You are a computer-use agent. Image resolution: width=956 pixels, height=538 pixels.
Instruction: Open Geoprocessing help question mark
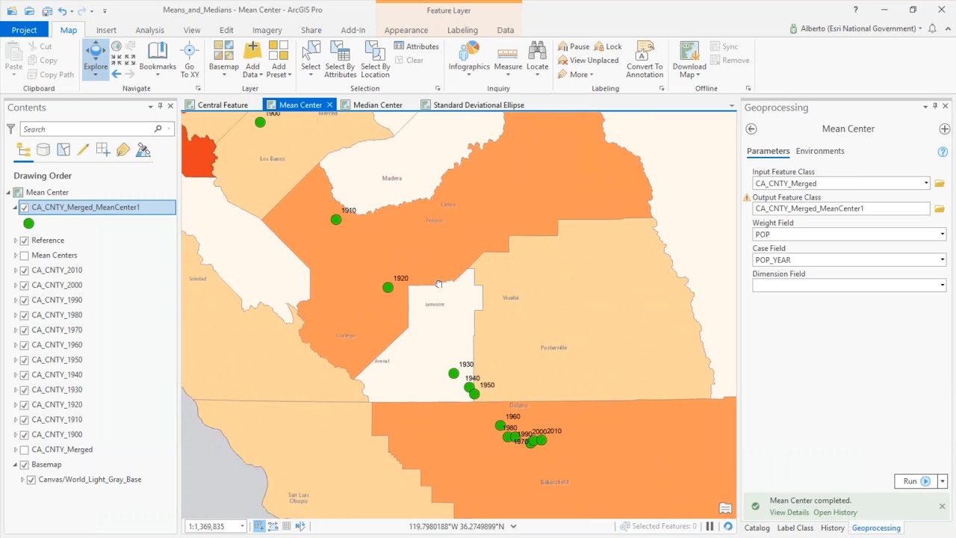point(943,152)
